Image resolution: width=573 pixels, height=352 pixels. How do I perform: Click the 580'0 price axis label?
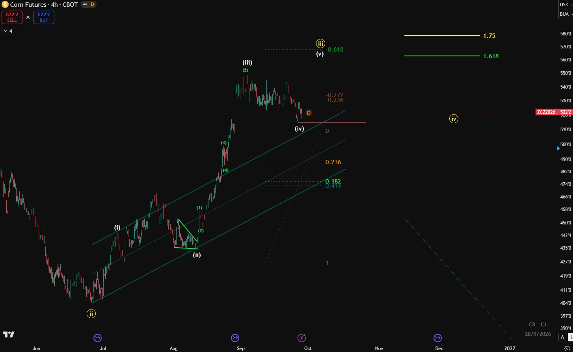pos(566,34)
